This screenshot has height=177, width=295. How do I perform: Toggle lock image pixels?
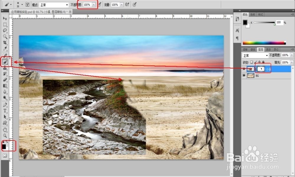(256, 62)
